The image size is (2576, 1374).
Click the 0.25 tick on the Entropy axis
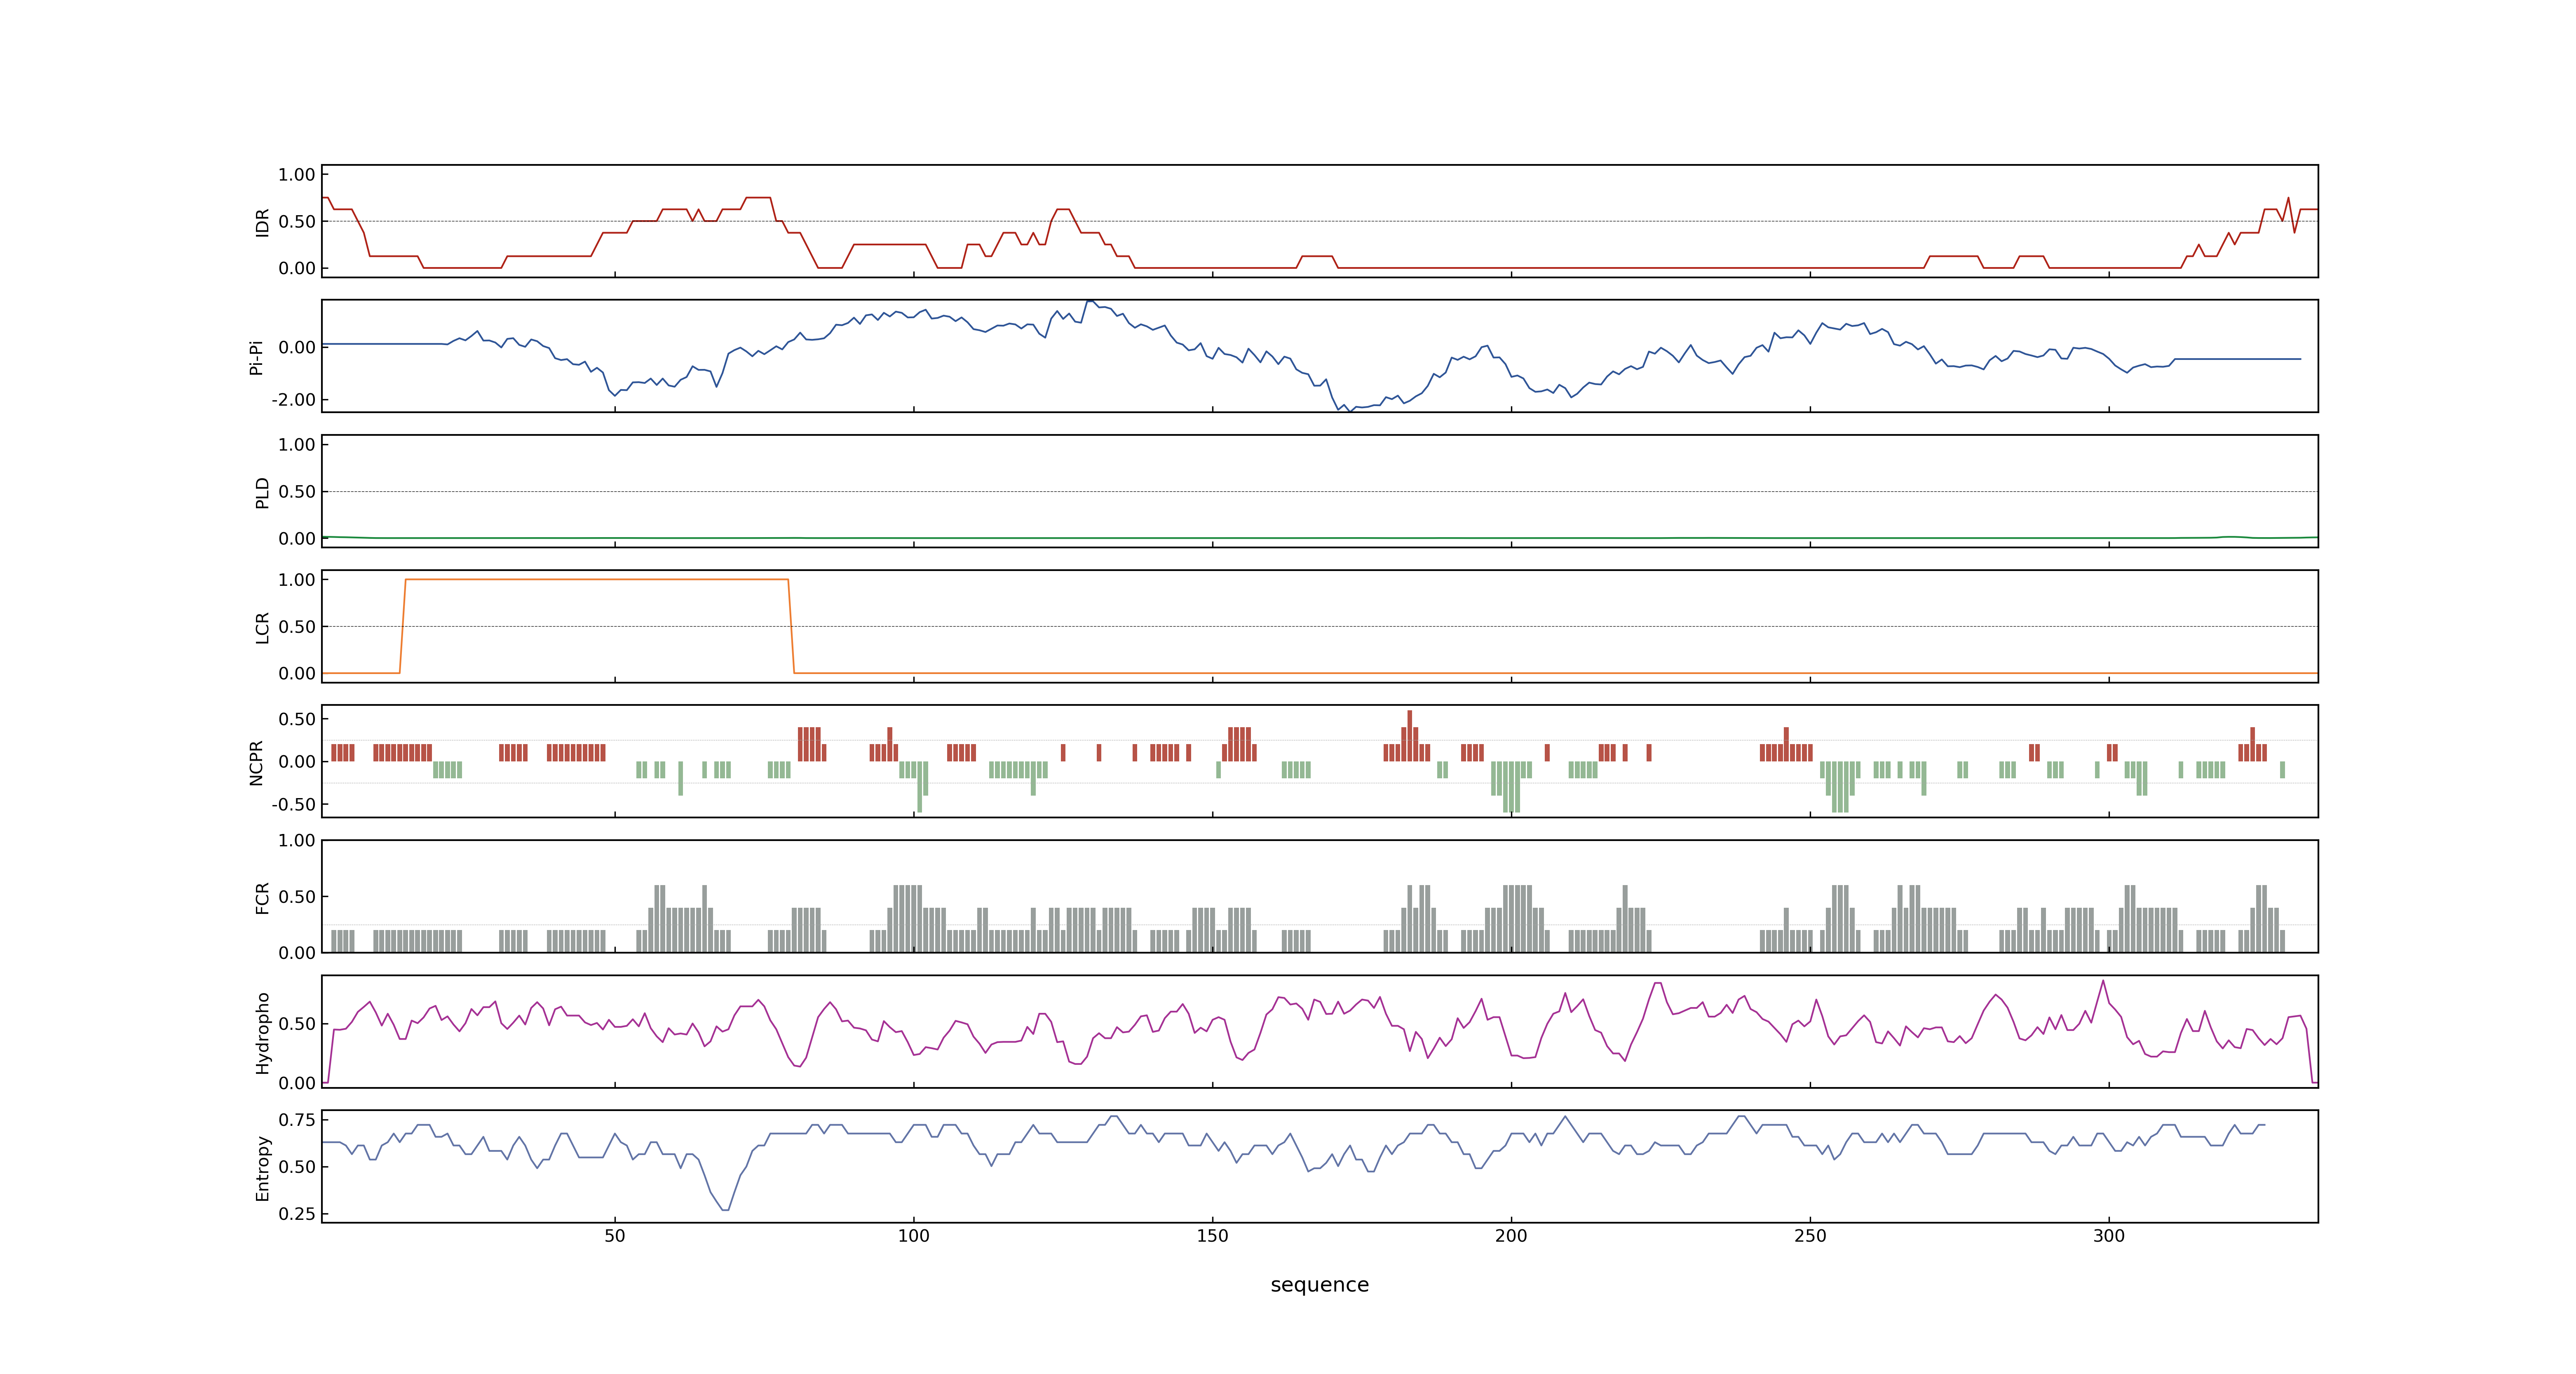(297, 1214)
